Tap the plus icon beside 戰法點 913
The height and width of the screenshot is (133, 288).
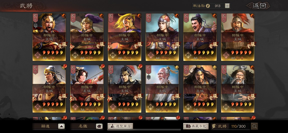(227, 6)
